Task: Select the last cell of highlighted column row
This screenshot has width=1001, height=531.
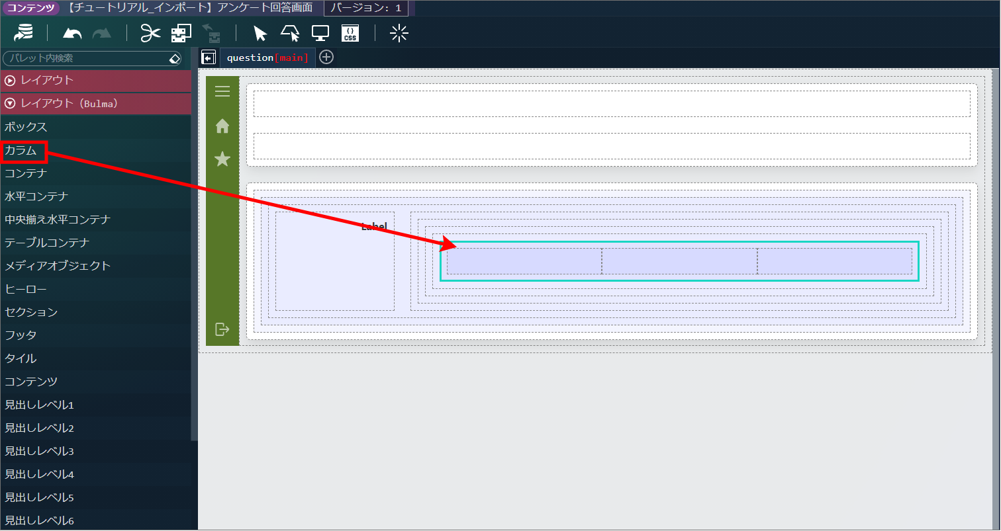Action: pyautogui.click(x=835, y=261)
